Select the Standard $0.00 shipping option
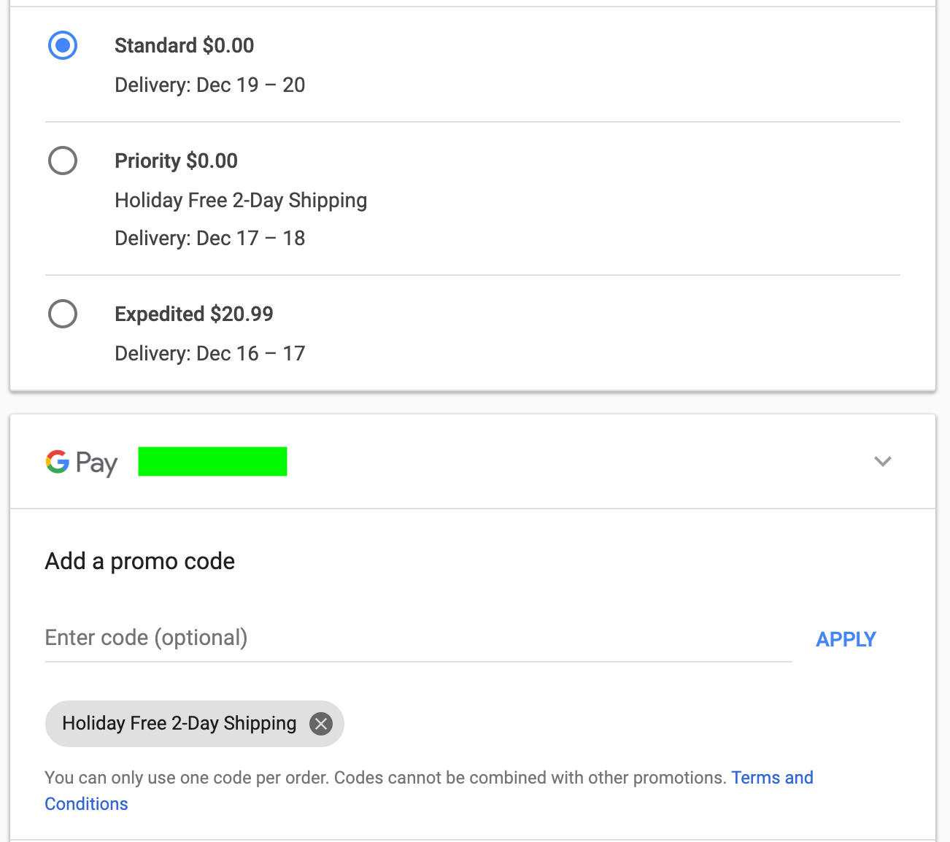Image resolution: width=950 pixels, height=842 pixels. (x=63, y=45)
